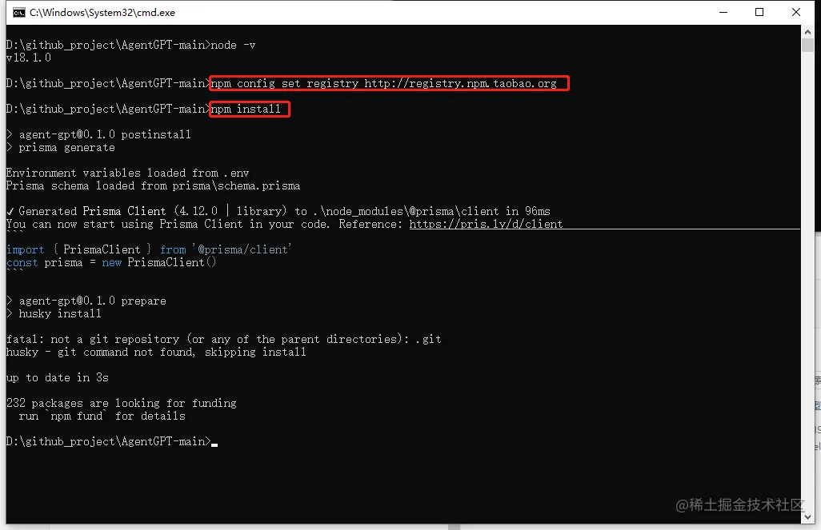This screenshot has height=530, width=821.
Task: Minimize the cmd.exe window
Action: coord(723,12)
